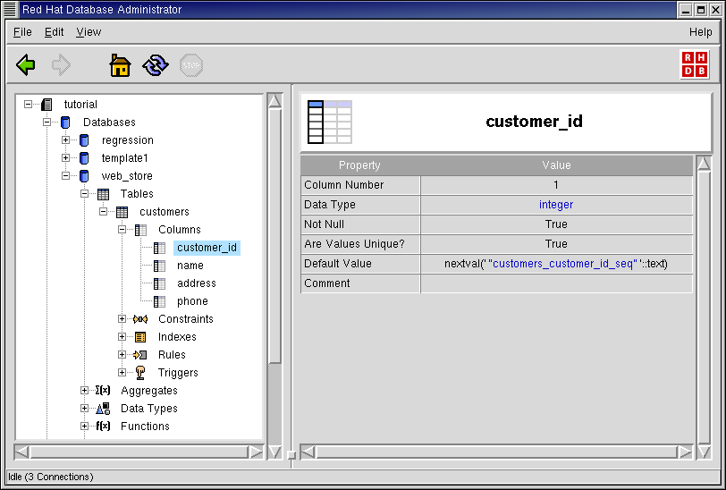Click the Indexes icon in tree

coord(140,337)
